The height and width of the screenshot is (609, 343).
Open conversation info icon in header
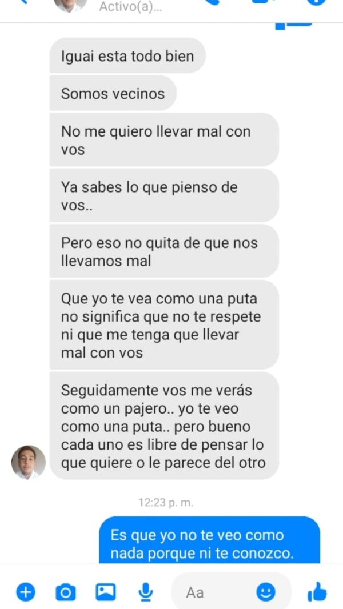(316, 2)
